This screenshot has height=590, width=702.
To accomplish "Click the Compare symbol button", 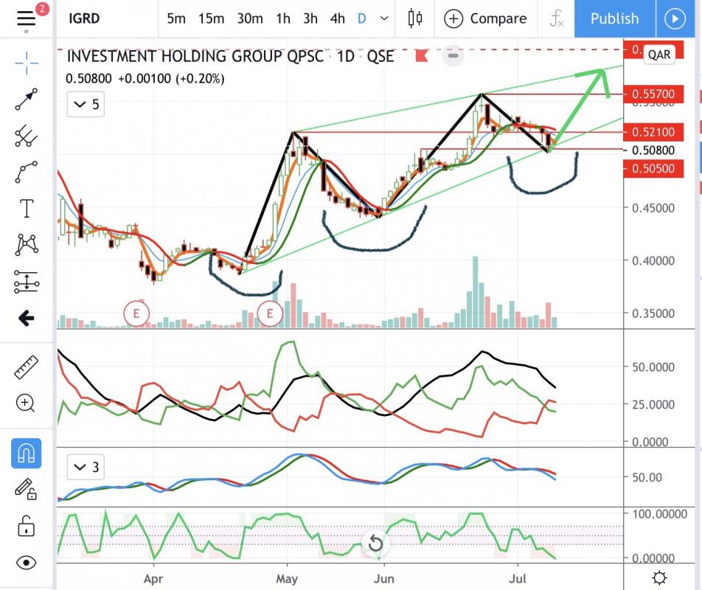I will click(486, 18).
